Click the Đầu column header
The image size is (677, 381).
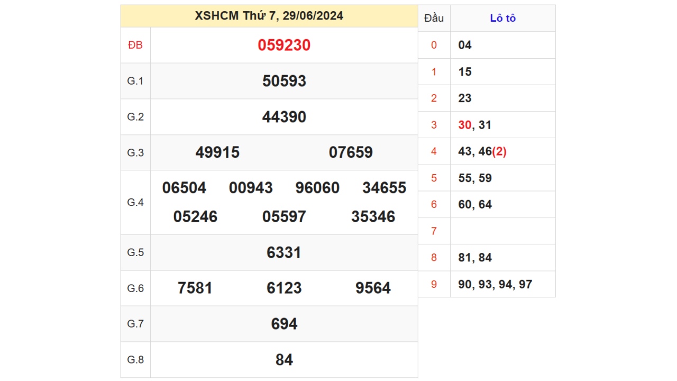[434, 18]
